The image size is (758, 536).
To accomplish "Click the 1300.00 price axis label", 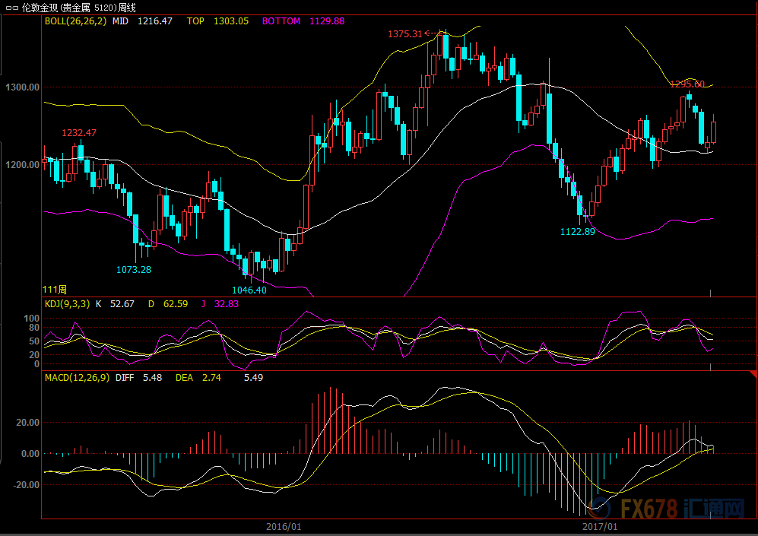I will coord(22,88).
